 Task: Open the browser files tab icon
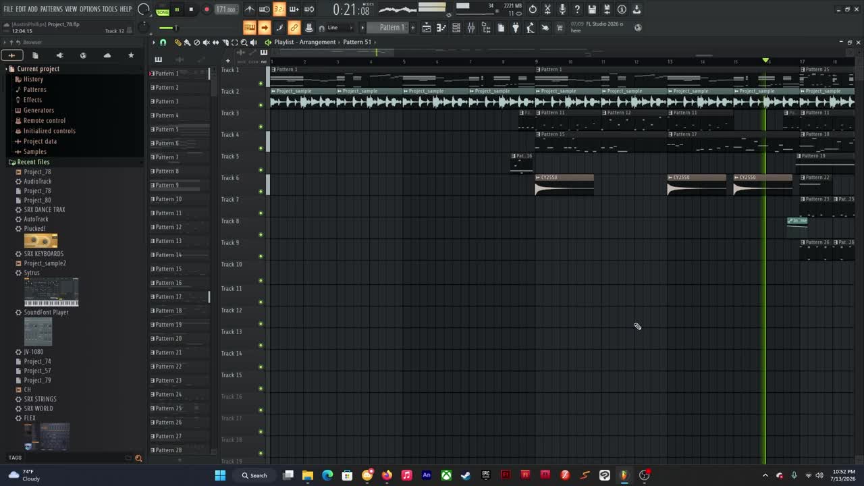pos(35,55)
